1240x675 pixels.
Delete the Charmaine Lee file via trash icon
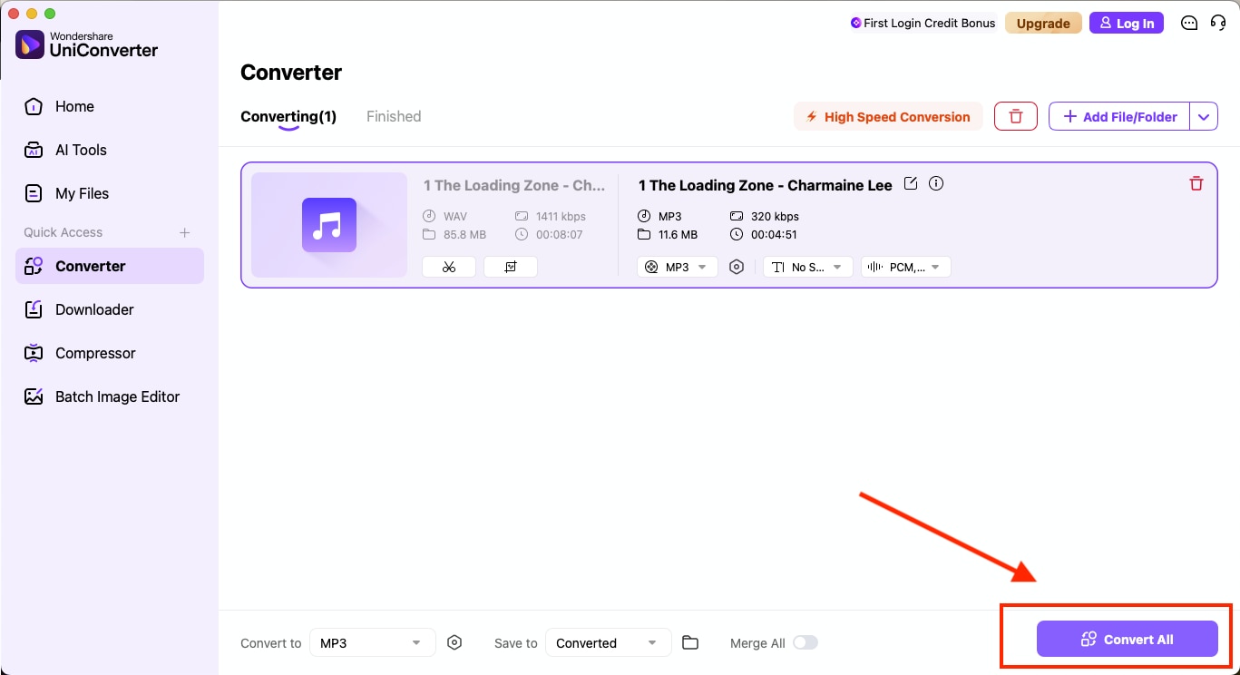point(1196,183)
